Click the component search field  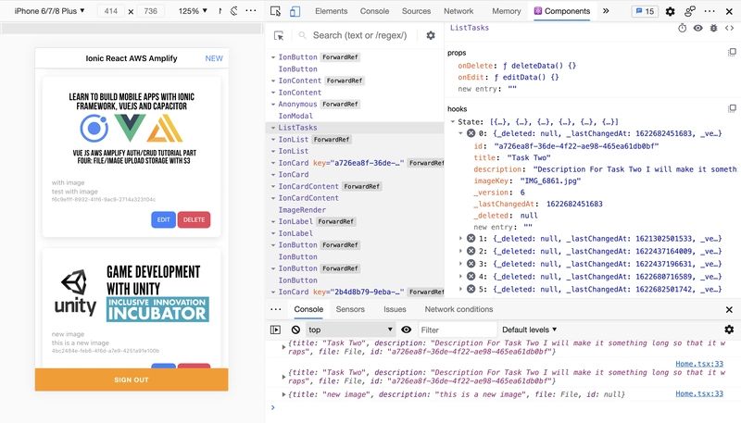coord(359,35)
